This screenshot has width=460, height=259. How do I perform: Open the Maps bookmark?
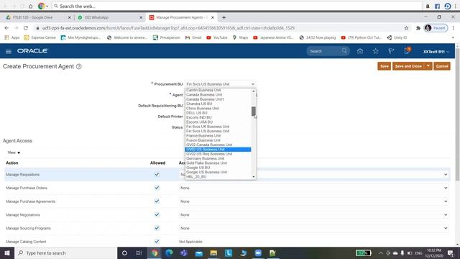pyautogui.click(x=240, y=37)
